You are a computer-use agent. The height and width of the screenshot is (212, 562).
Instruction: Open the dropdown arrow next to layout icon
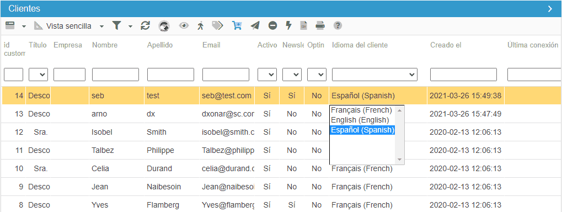24,26
